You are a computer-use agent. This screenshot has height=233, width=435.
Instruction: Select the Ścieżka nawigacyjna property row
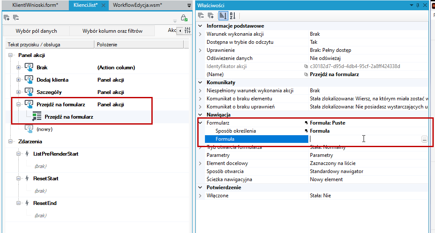click(316, 179)
